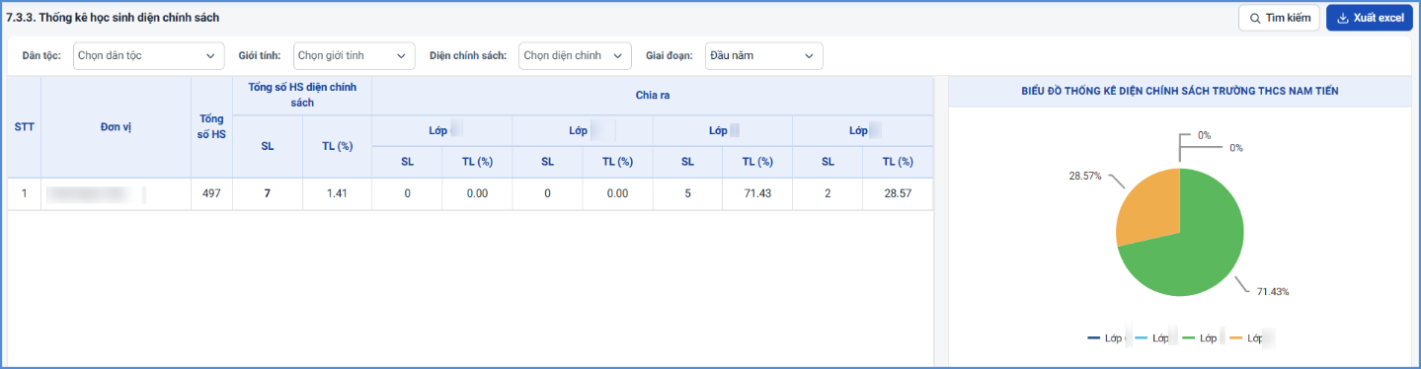Select the cell with value 497

(211, 193)
